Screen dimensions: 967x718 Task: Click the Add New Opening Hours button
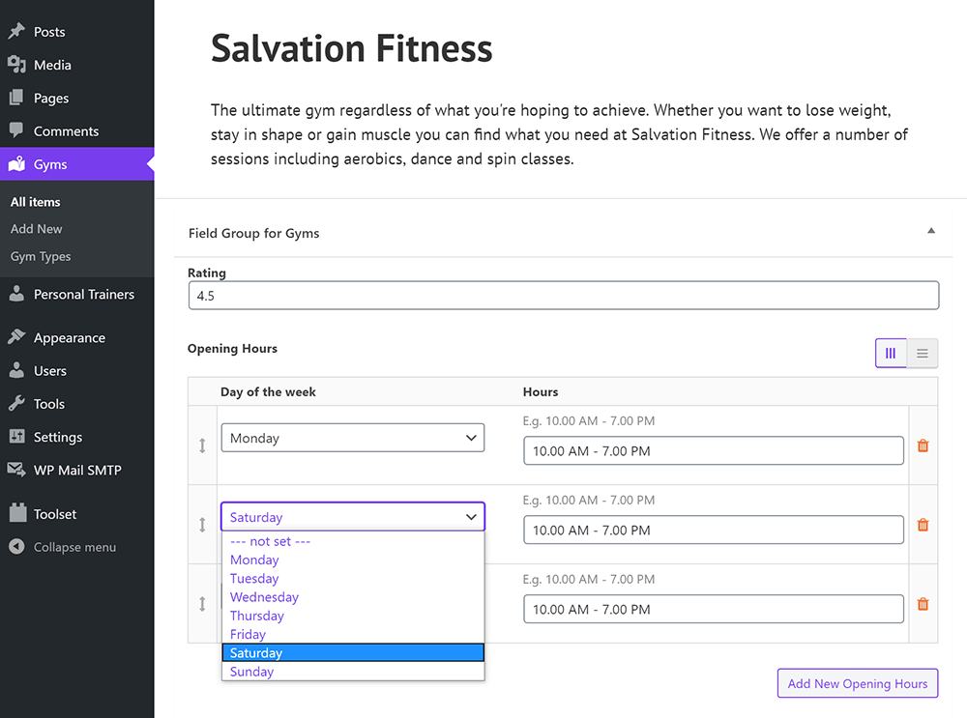(857, 683)
